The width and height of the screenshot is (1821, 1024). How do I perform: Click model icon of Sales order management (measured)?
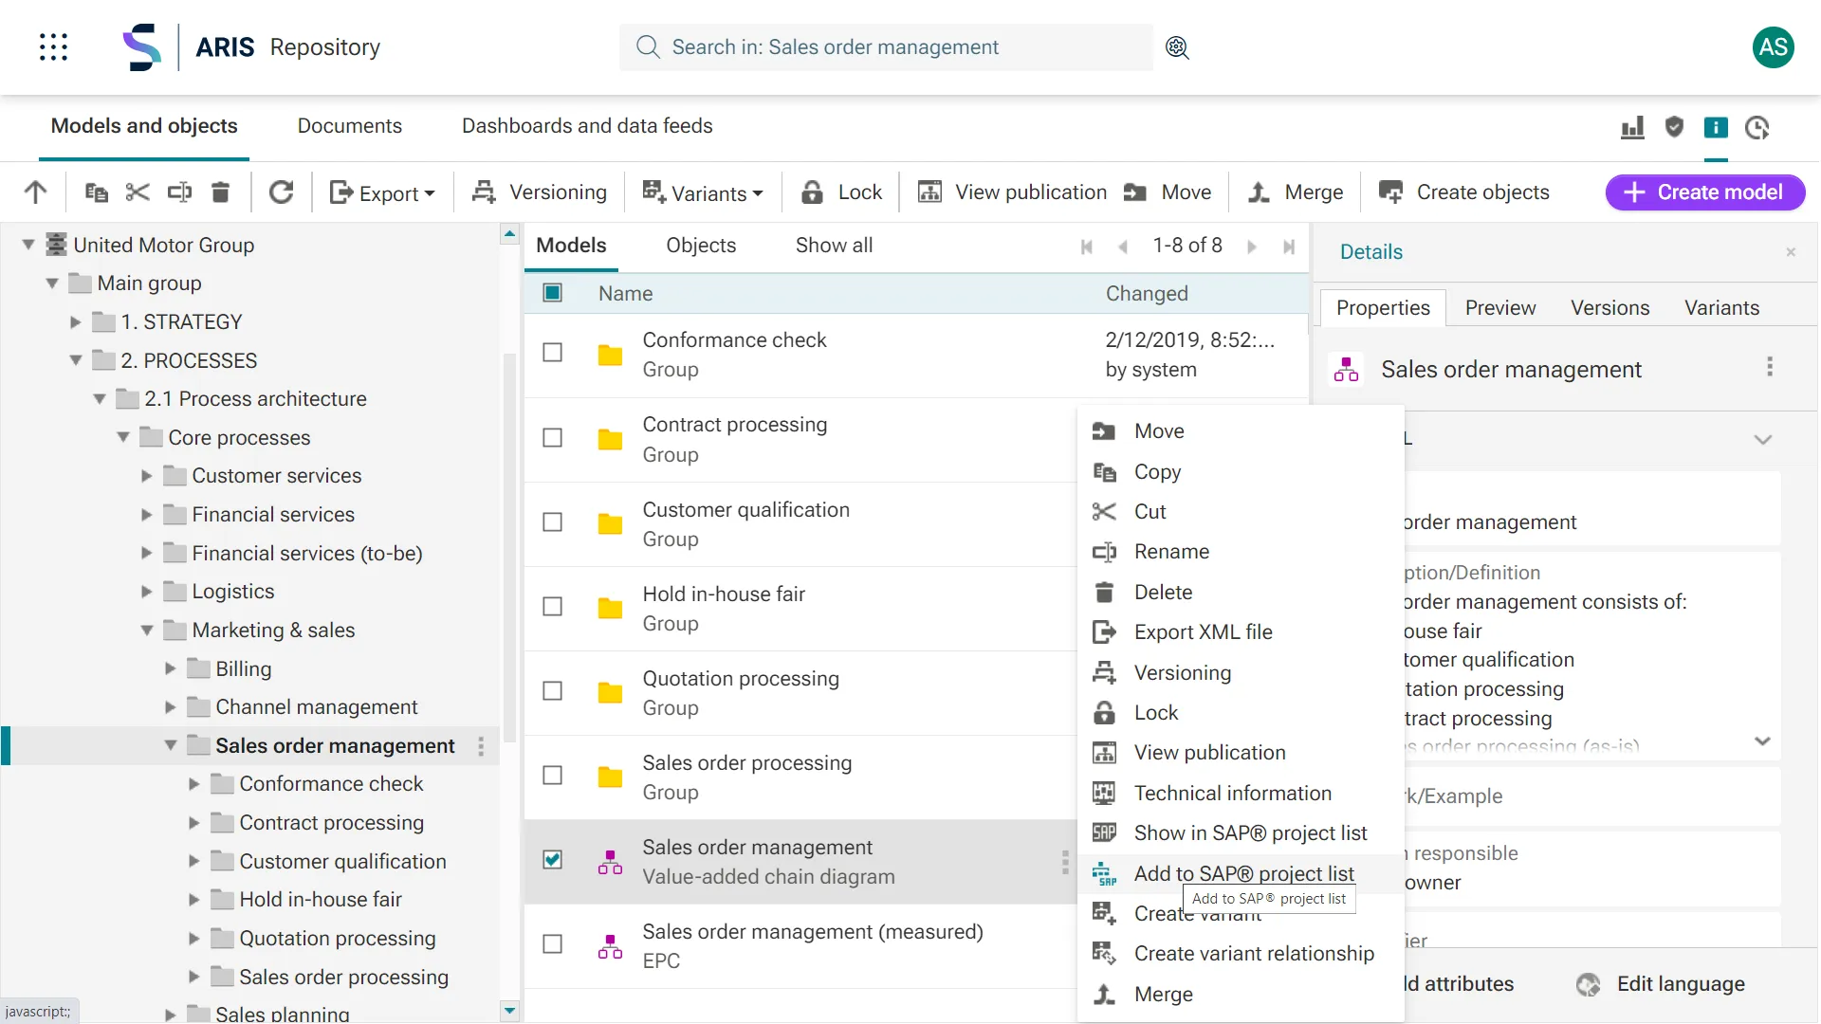point(610,946)
